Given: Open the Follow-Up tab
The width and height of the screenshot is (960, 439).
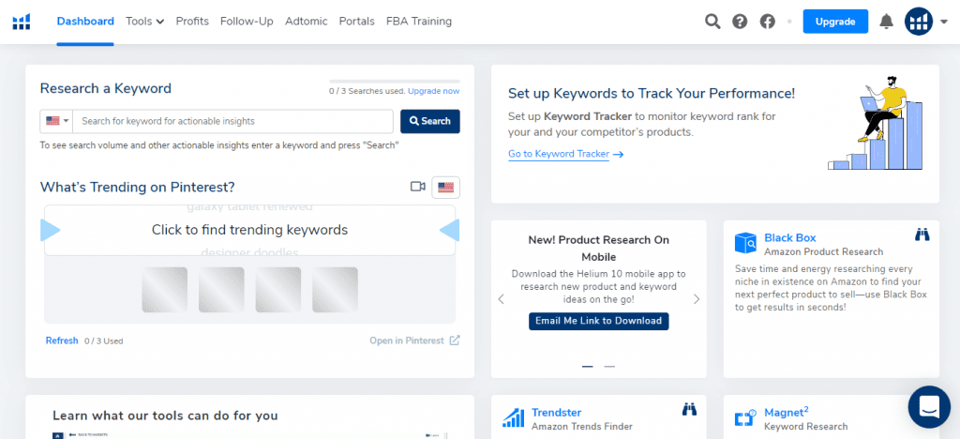Looking at the screenshot, I should pyautogui.click(x=247, y=22).
